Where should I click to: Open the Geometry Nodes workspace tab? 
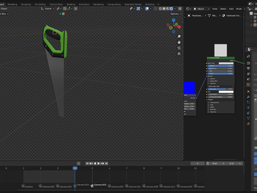pos(133,4)
